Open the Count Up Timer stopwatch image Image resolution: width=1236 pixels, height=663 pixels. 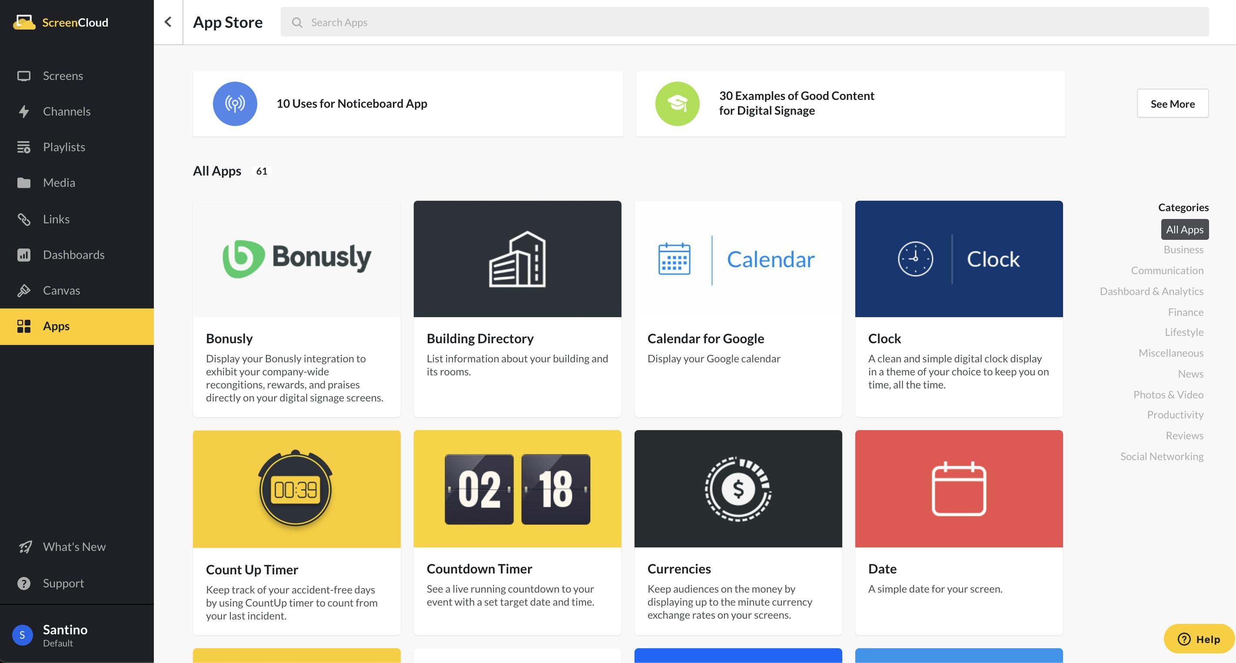[296, 489]
